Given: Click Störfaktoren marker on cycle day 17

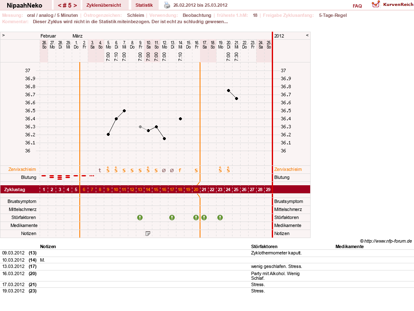Looking at the screenshot, I should (x=172, y=218).
